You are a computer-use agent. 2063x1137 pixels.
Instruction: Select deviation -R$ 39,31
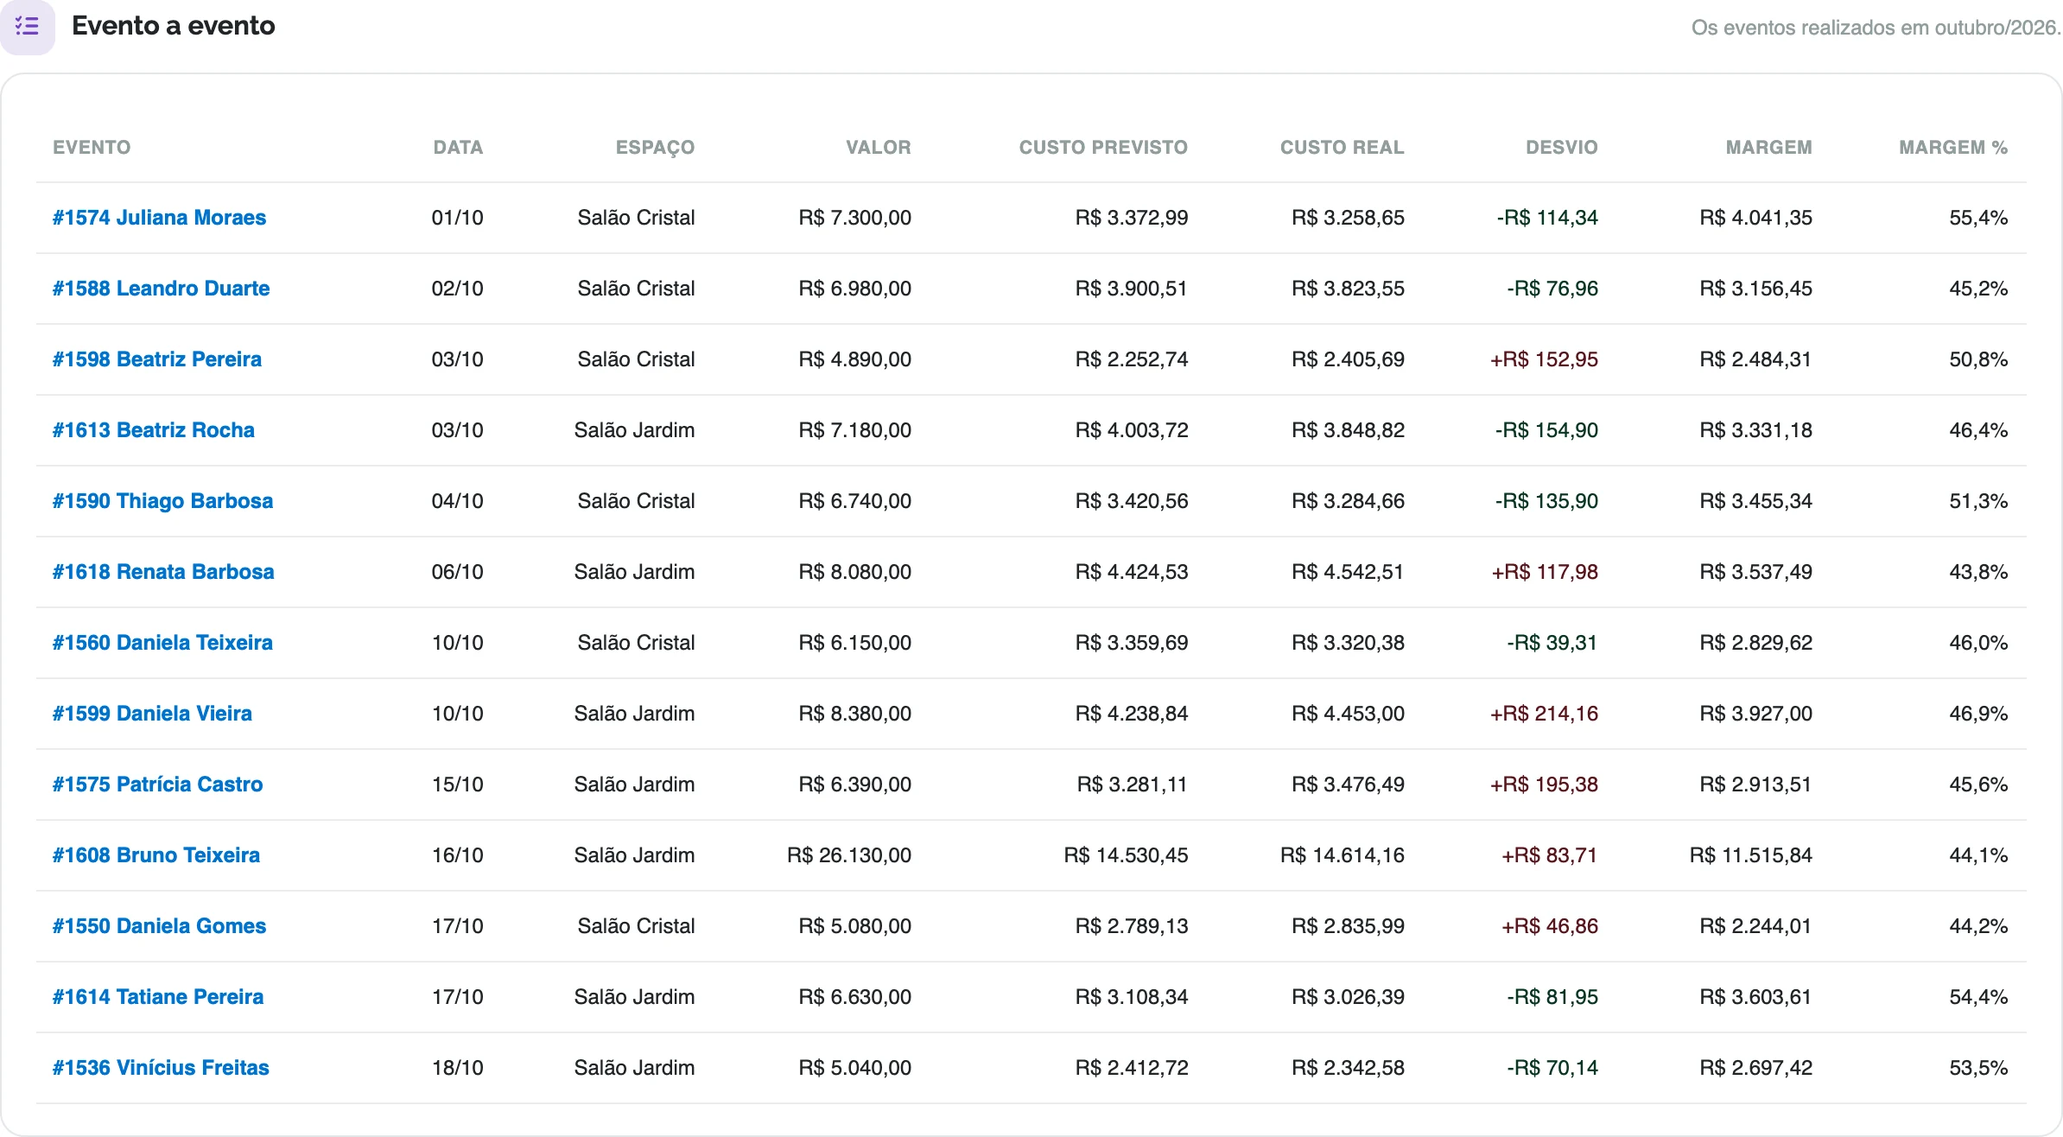[1552, 643]
